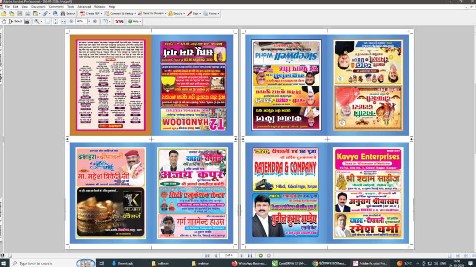
Task: Click the zoom in plus button
Action: (x=95, y=21)
